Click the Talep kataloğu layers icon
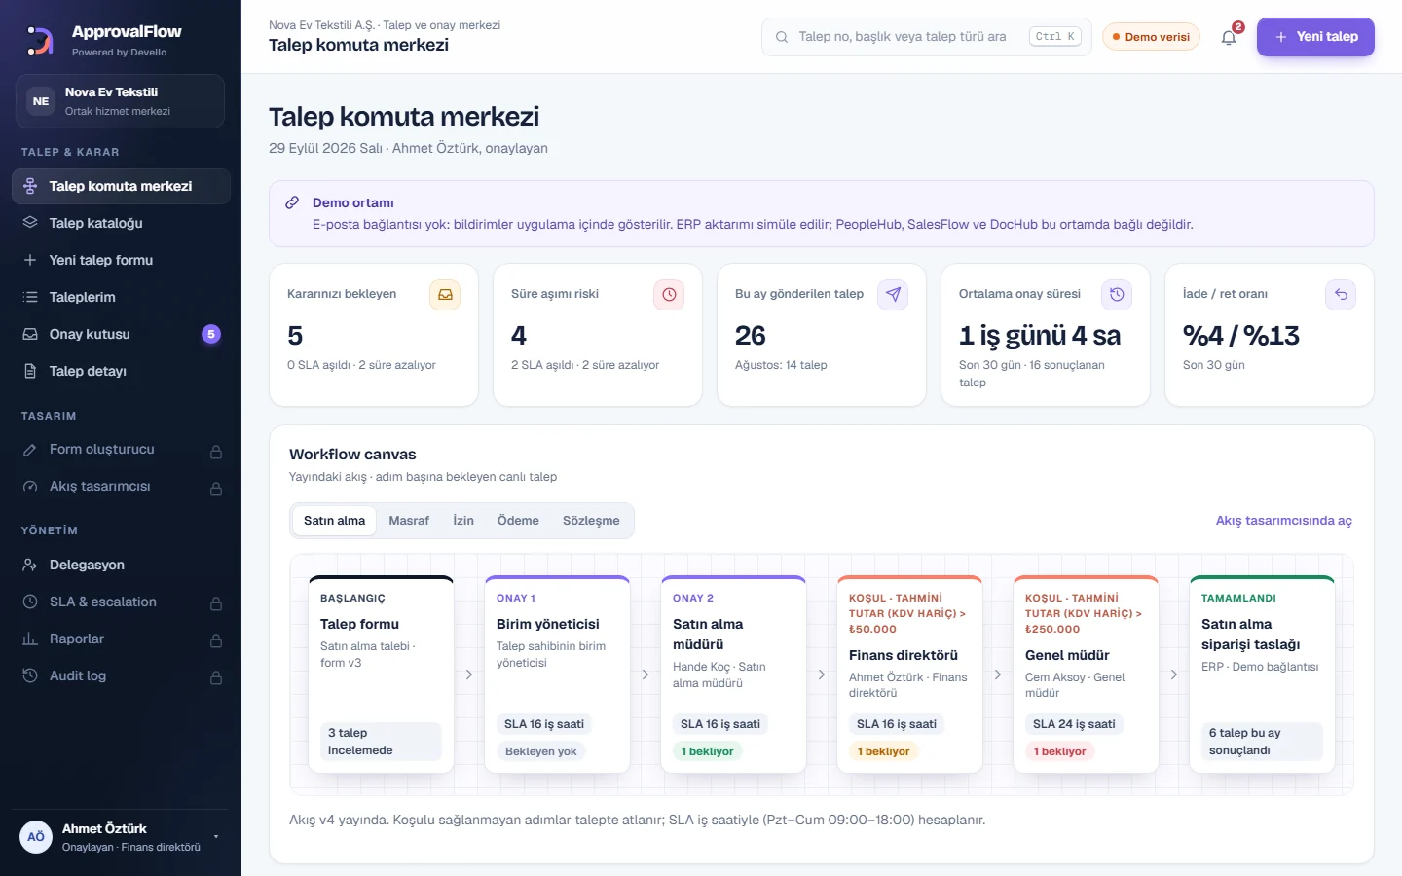1402x876 pixels. coord(30,223)
